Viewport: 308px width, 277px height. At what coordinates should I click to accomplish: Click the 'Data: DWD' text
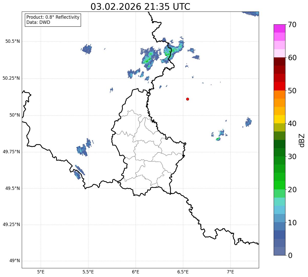coord(38,22)
